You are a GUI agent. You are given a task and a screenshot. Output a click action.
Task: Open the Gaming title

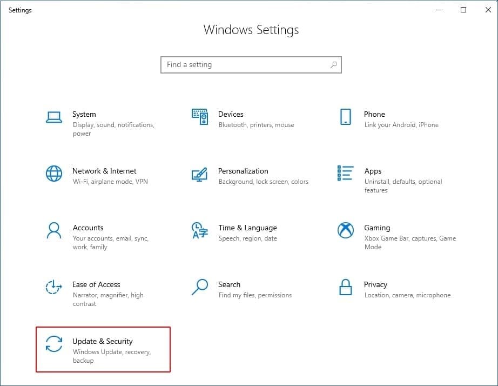coord(377,228)
